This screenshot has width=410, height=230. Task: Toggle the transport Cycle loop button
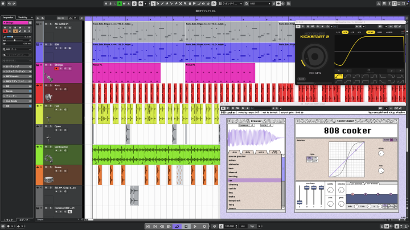click(x=177, y=227)
